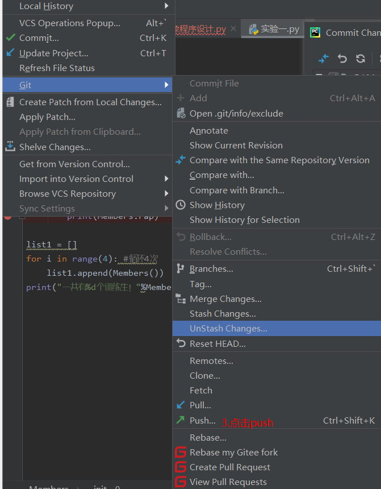Click the blue Pull arrow icon
Screen dimensions: 381x489
181,405
